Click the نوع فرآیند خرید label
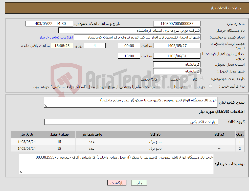 coord(232,86)
